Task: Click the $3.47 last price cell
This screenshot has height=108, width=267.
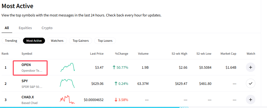Action: (99, 68)
